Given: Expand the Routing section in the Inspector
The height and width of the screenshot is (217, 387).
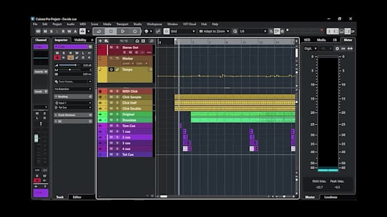Looking at the screenshot, I should [x=73, y=97].
